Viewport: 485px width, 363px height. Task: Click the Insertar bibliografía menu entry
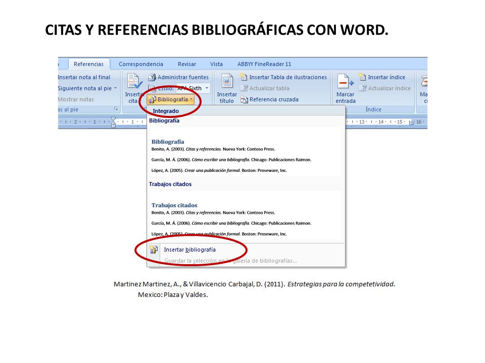click(246, 250)
